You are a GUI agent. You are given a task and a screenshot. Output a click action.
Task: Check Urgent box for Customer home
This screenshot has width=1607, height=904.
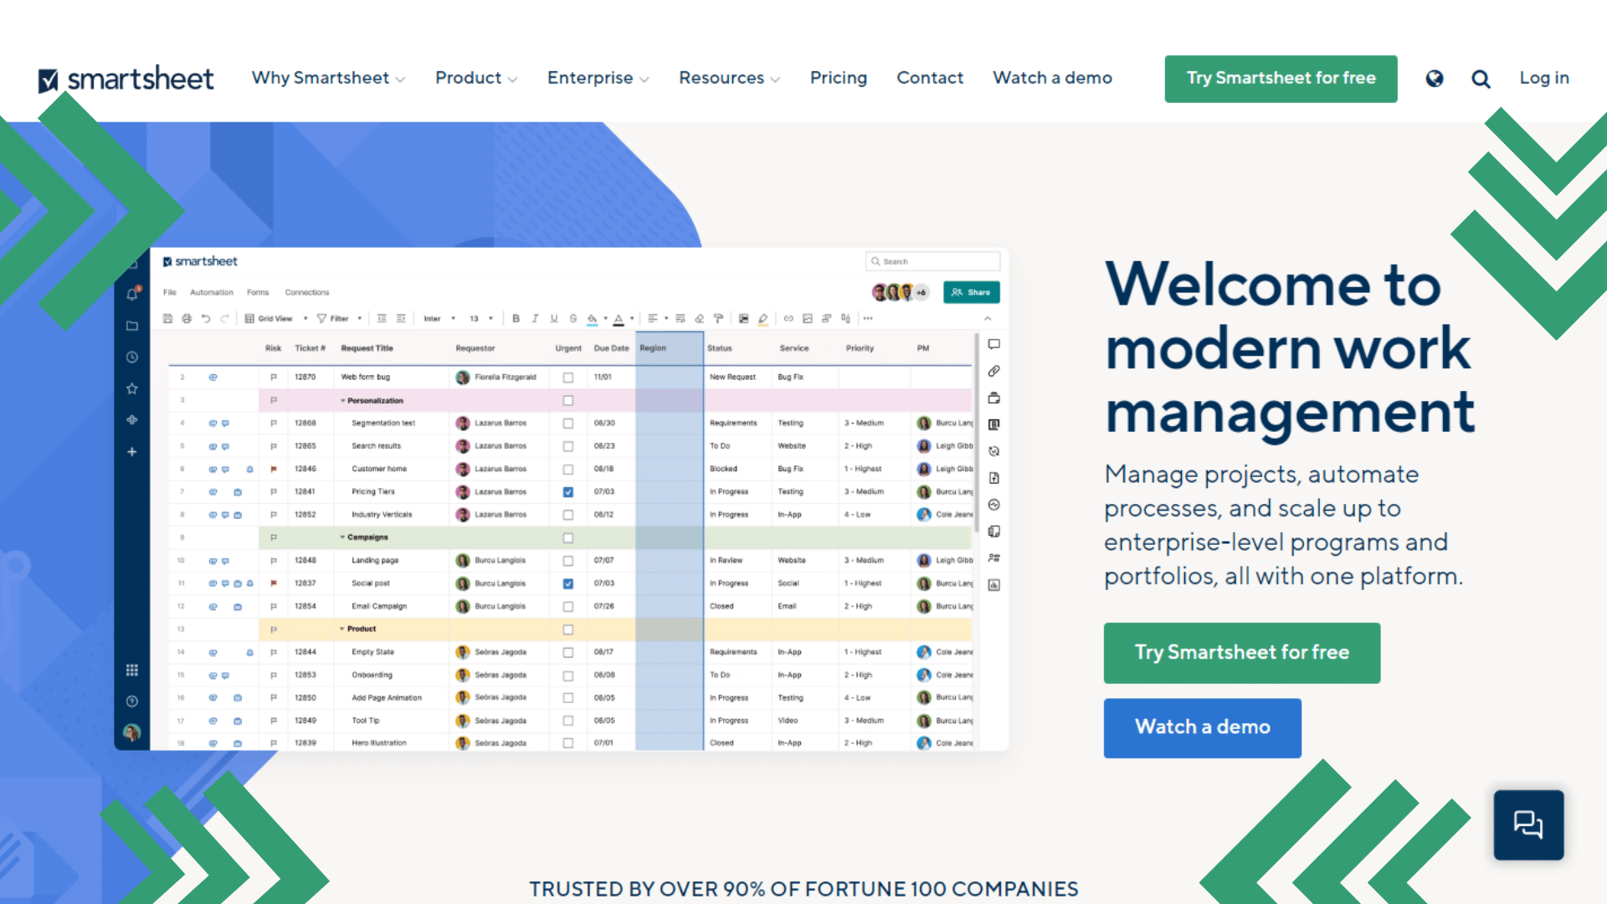[x=568, y=470]
